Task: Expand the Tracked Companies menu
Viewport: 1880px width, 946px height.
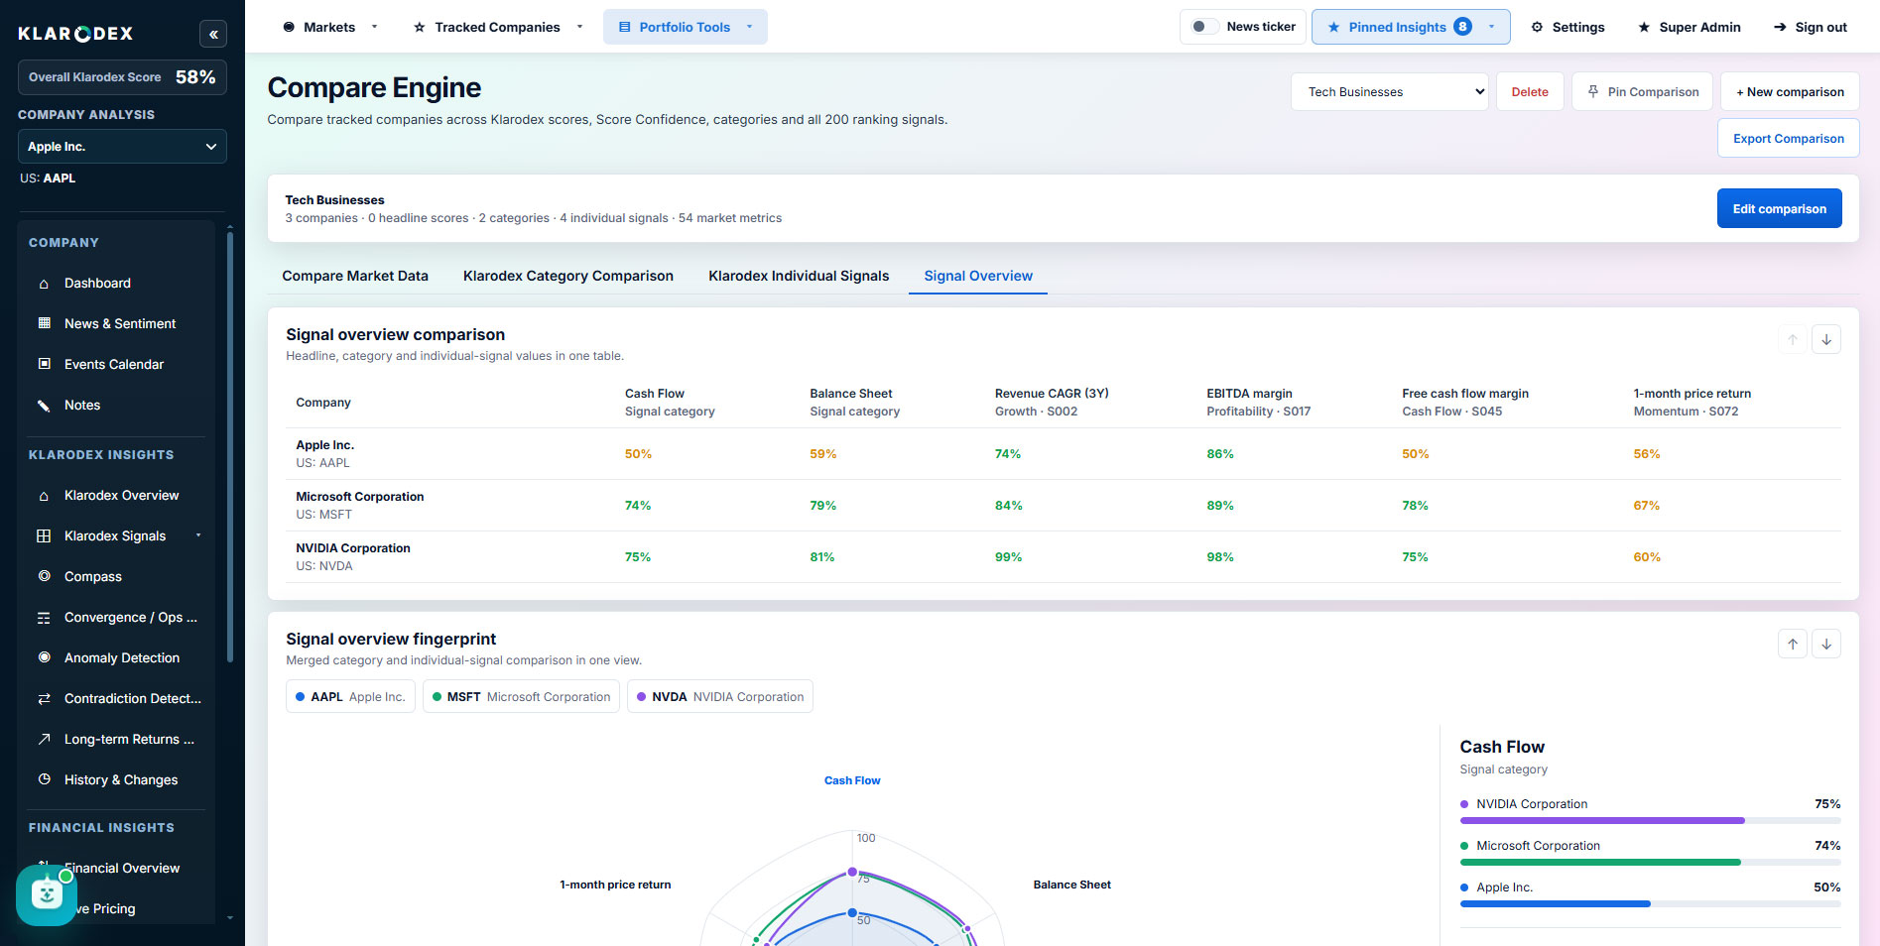Action: (579, 27)
